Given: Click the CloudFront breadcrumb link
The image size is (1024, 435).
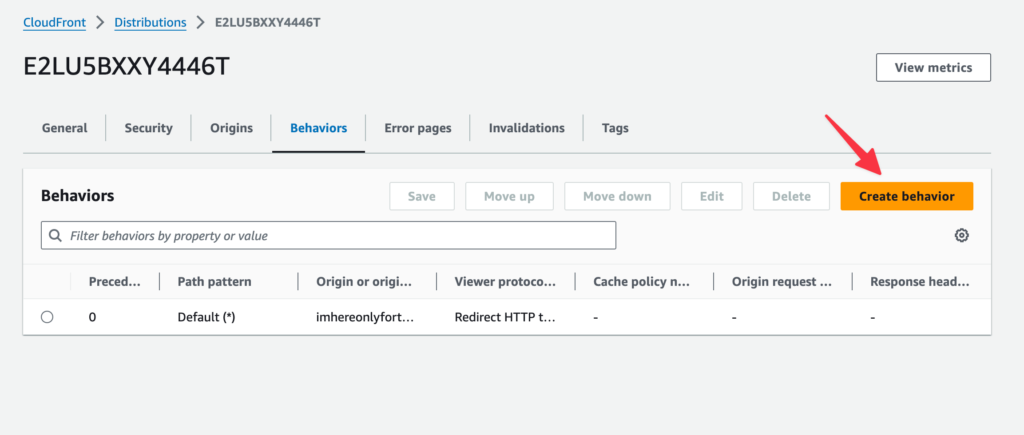Looking at the screenshot, I should point(54,22).
